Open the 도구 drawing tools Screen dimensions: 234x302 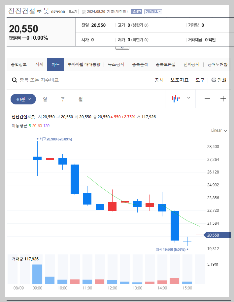coord(199,80)
